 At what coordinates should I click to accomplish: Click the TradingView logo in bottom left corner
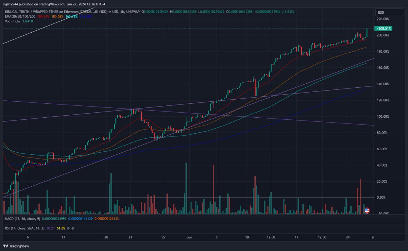point(16,246)
